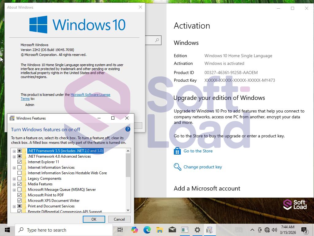Viewport: 314px width, 236px height.
Task: Select the Internet Information Services Hostable Web Core row
Action: (x=67, y=173)
